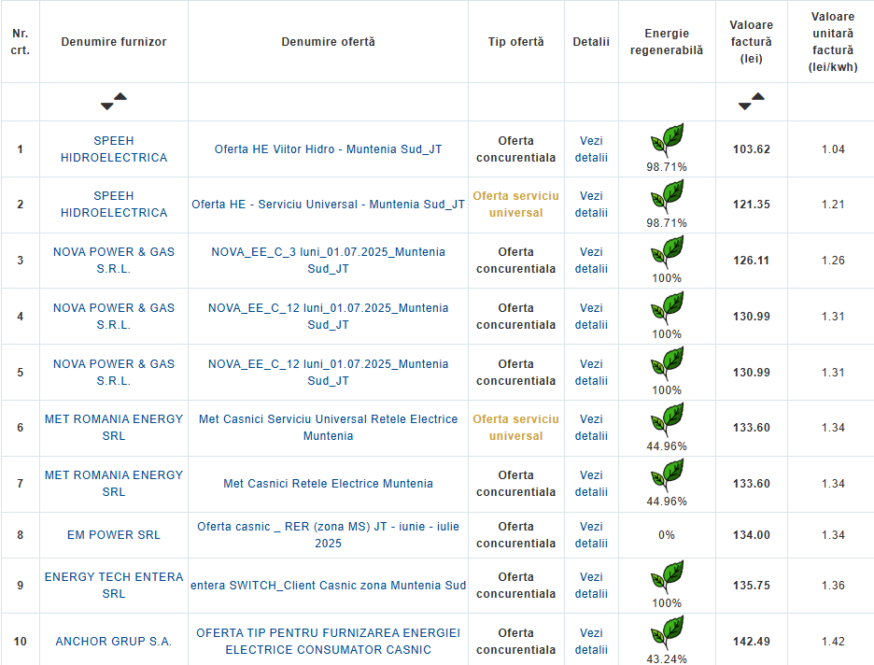This screenshot has height=665, width=874.
Task: Click invoice value 142.49
Action: pos(752,642)
